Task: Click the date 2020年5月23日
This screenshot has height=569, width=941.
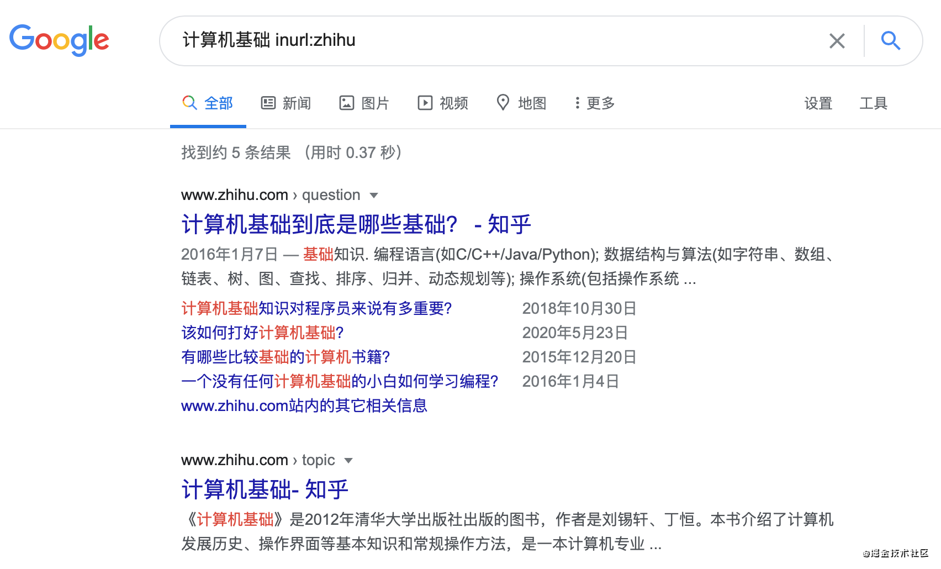Action: click(x=575, y=333)
